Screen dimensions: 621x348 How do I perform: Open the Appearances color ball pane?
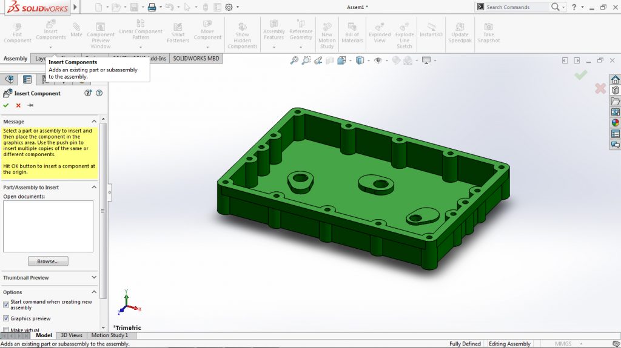point(615,123)
